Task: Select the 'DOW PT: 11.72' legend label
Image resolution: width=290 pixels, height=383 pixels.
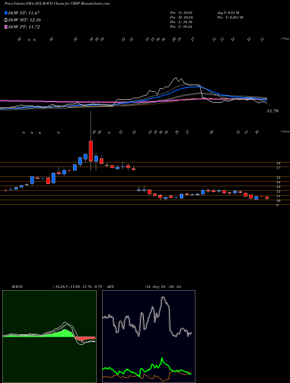Action: pos(24,27)
